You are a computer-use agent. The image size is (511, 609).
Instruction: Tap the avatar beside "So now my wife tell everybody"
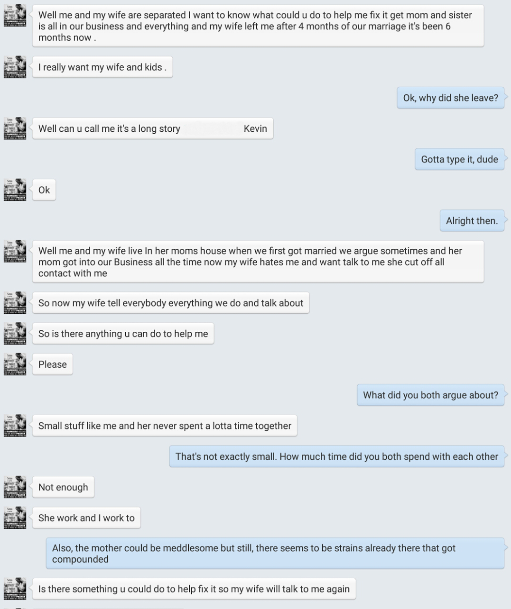[15, 302]
